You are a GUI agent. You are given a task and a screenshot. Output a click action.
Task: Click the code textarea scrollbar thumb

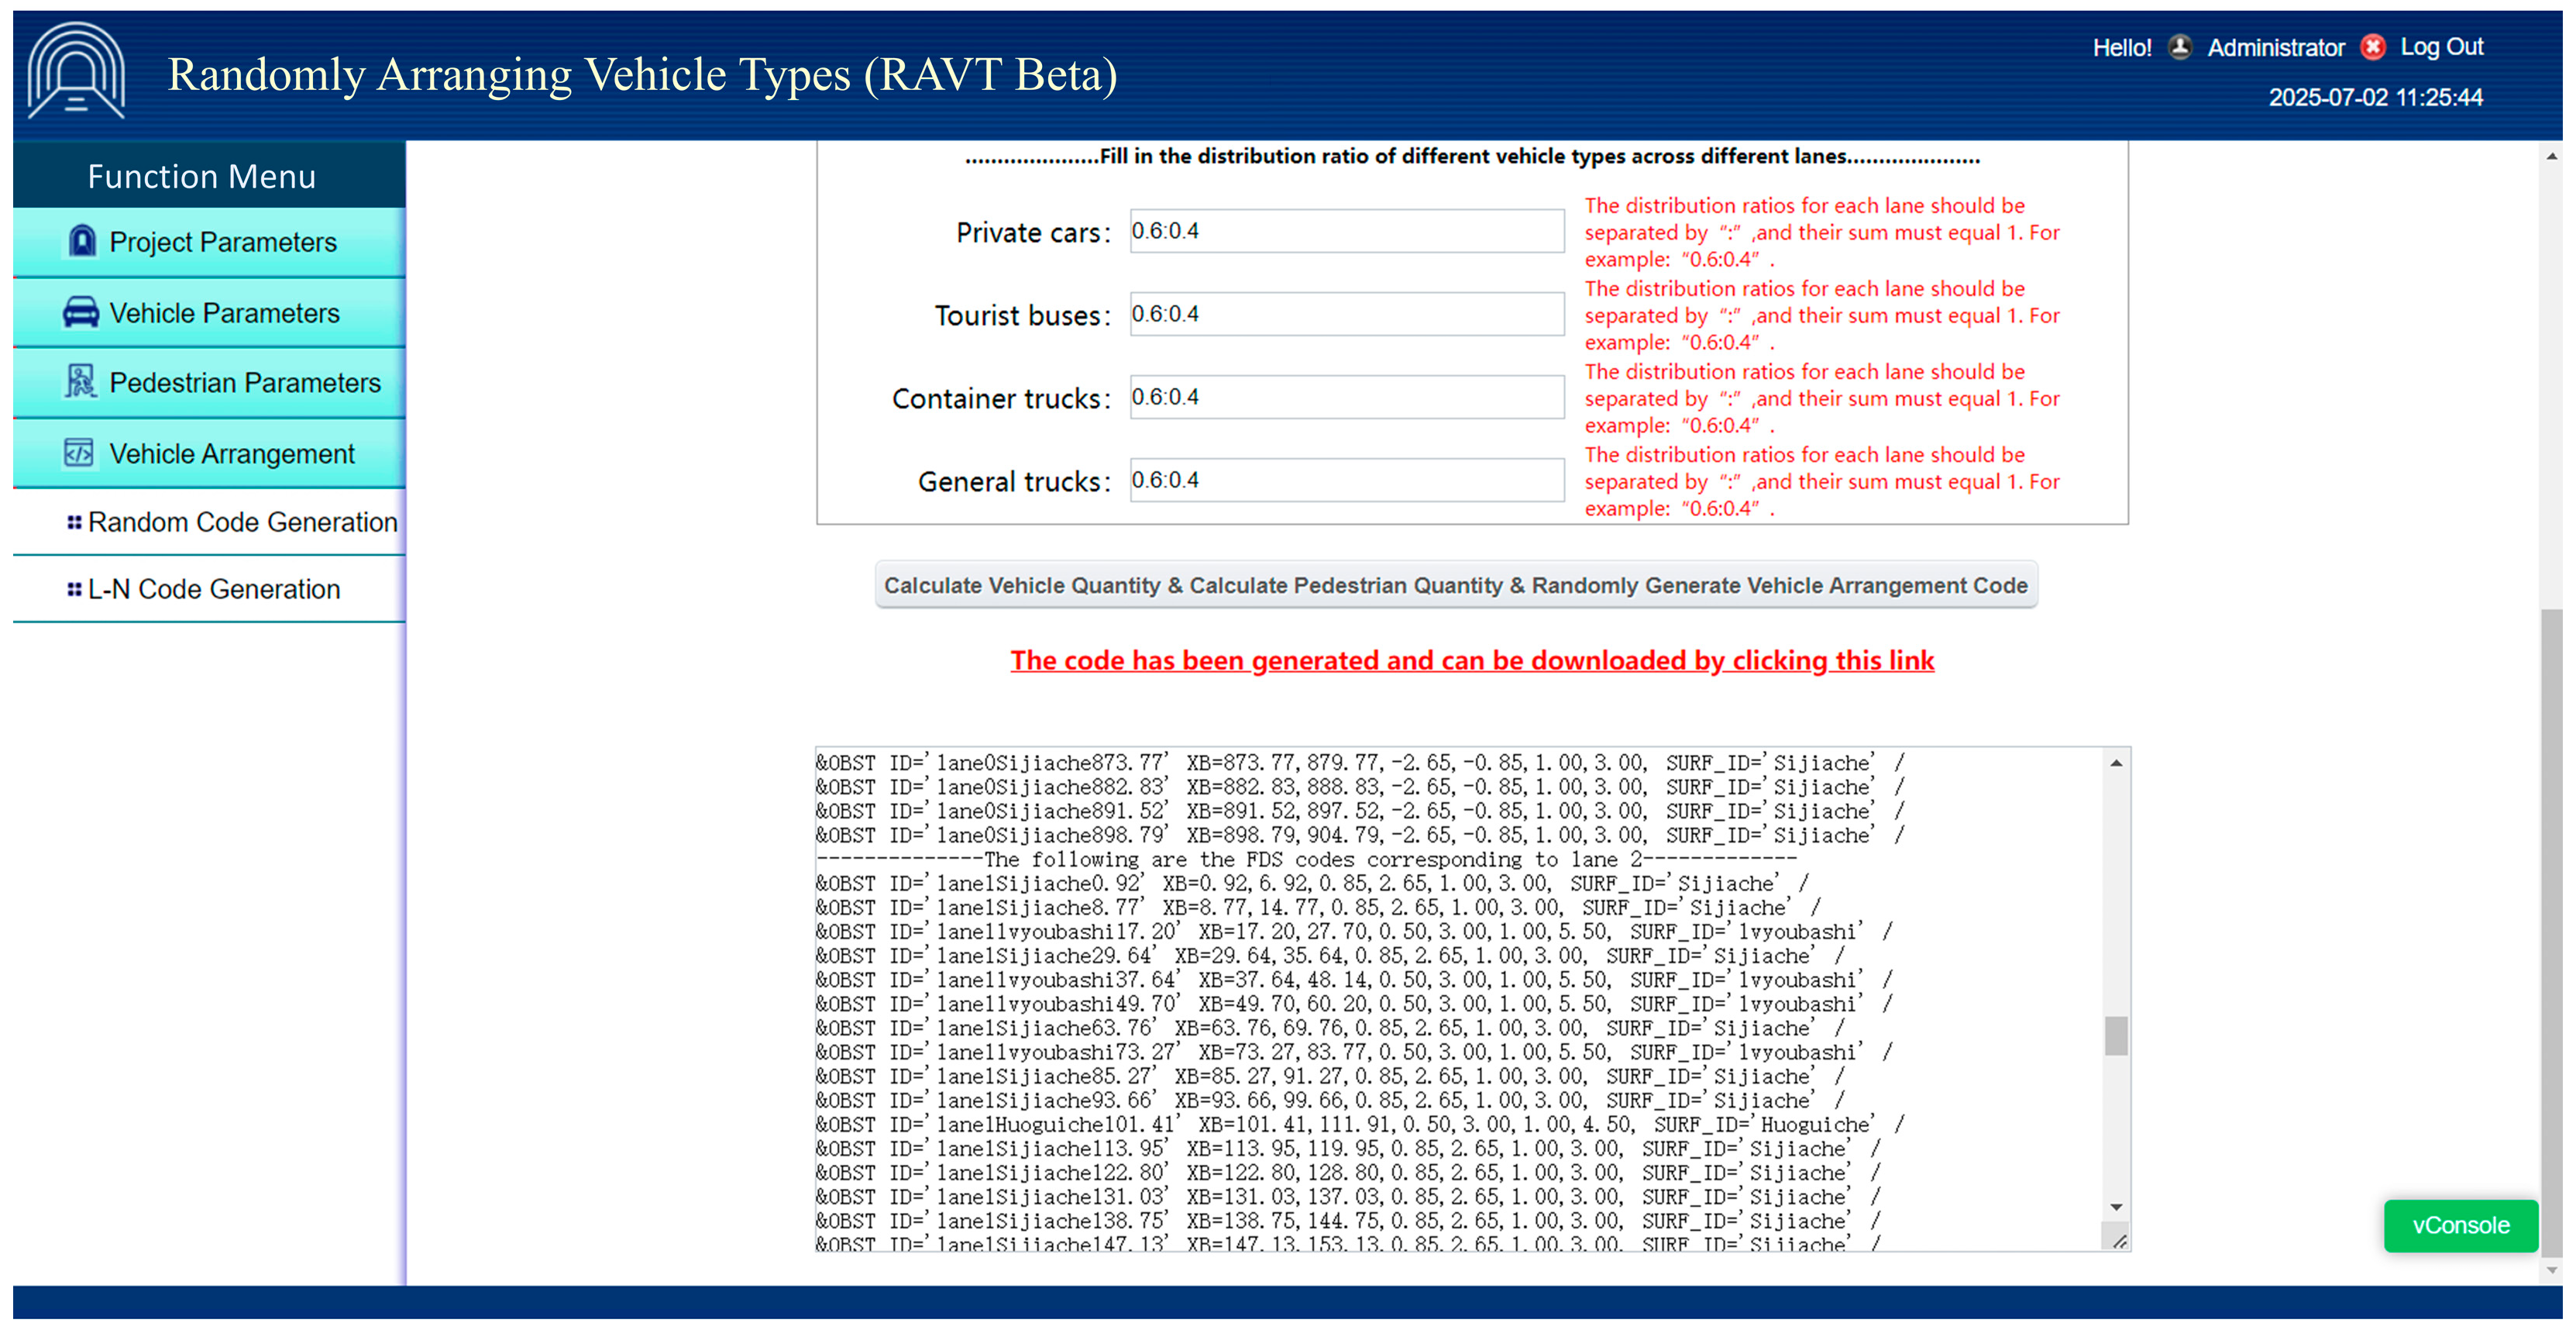pos(2116,1035)
